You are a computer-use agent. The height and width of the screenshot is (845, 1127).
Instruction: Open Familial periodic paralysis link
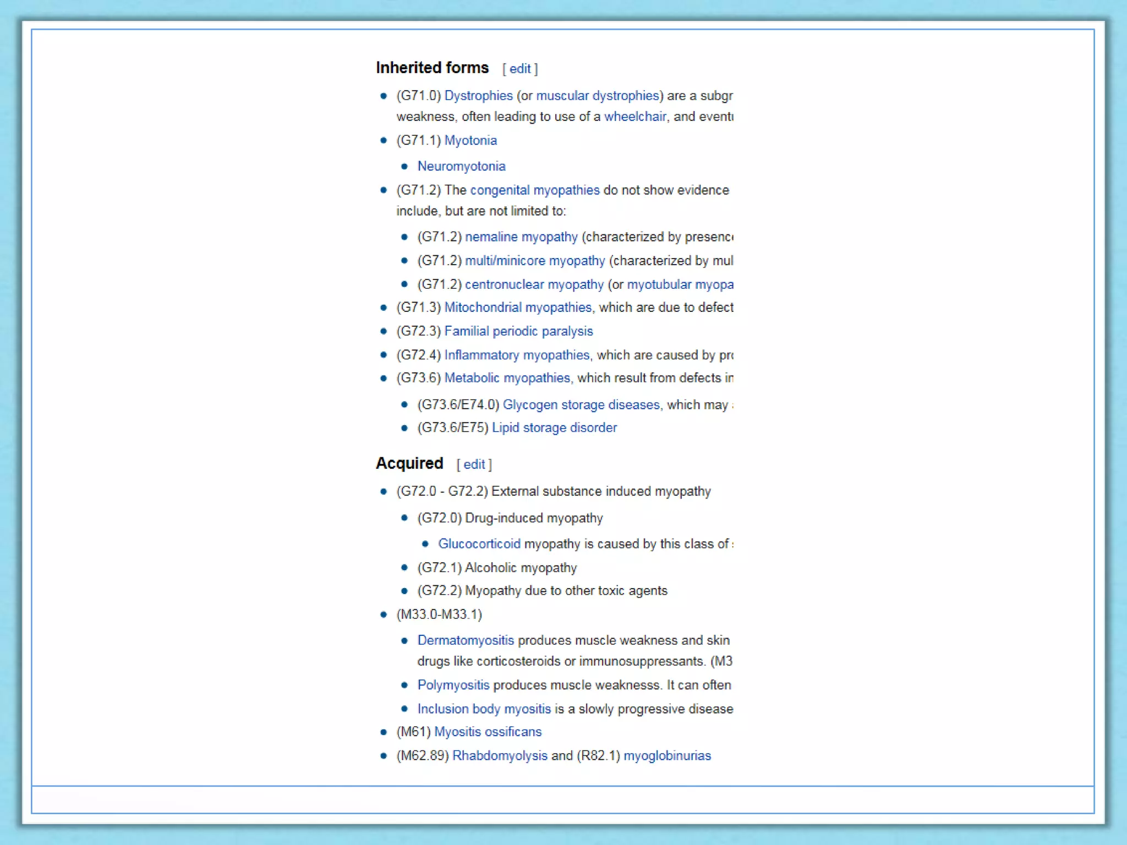point(518,331)
